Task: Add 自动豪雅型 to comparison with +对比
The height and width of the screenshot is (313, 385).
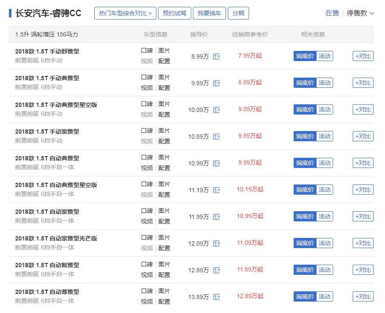Action: pyautogui.click(x=363, y=216)
